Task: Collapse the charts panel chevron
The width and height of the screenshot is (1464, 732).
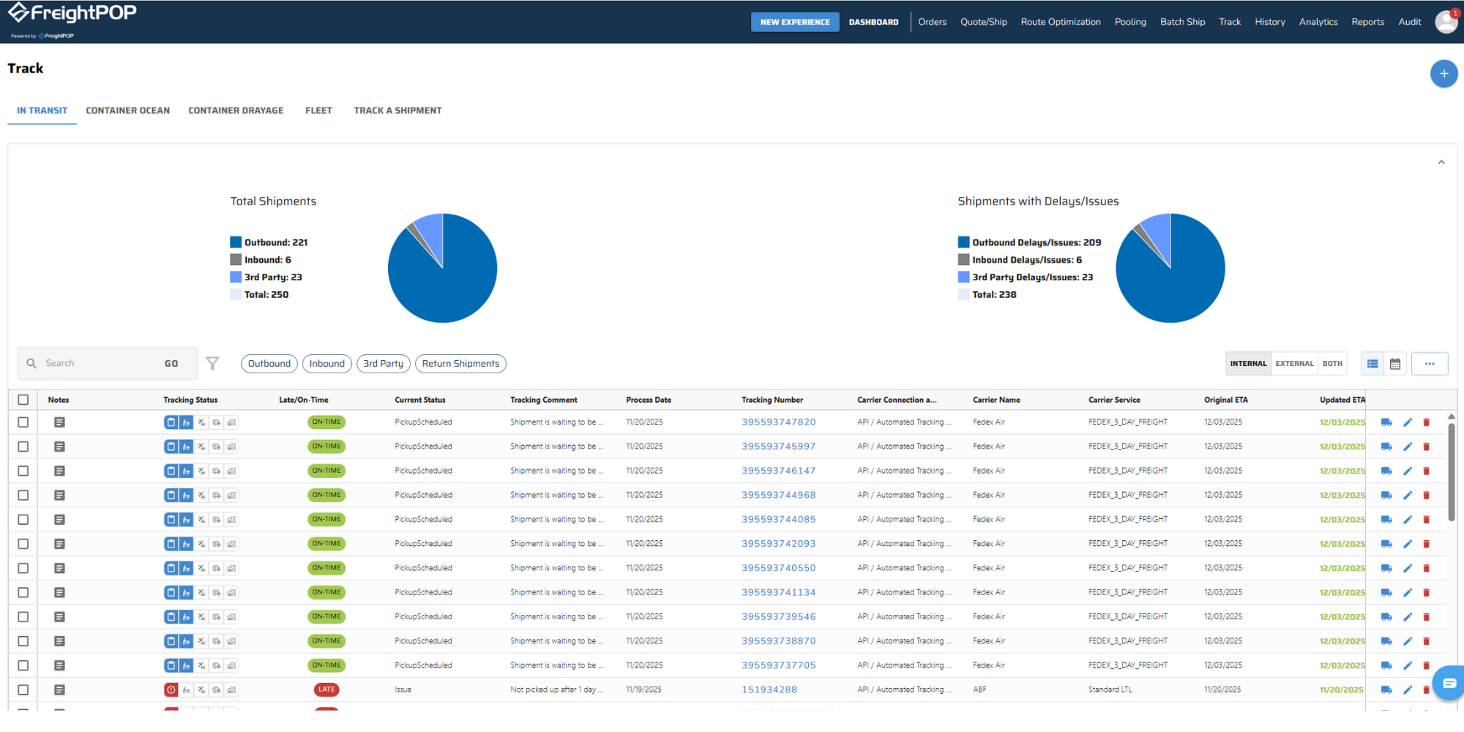Action: click(x=1441, y=163)
